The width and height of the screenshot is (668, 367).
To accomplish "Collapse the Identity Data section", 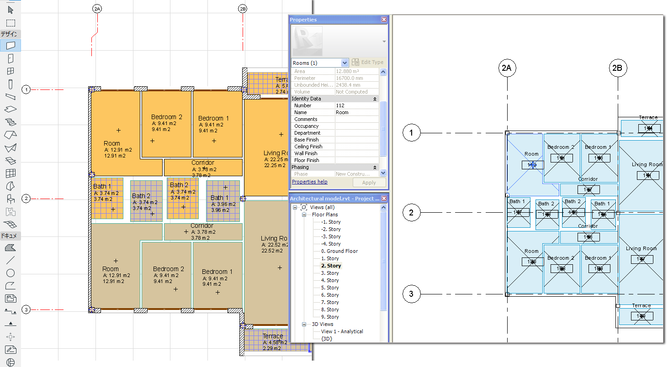I will pyautogui.click(x=375, y=99).
